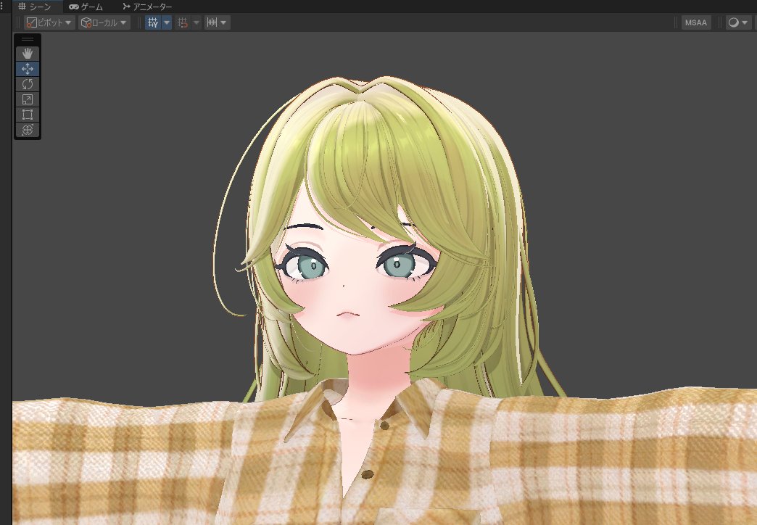Open the ローカル orientation dropdown
The image size is (757, 525).
tap(104, 22)
